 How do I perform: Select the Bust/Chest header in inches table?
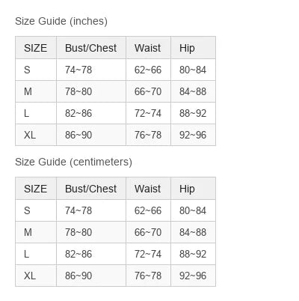91,48
